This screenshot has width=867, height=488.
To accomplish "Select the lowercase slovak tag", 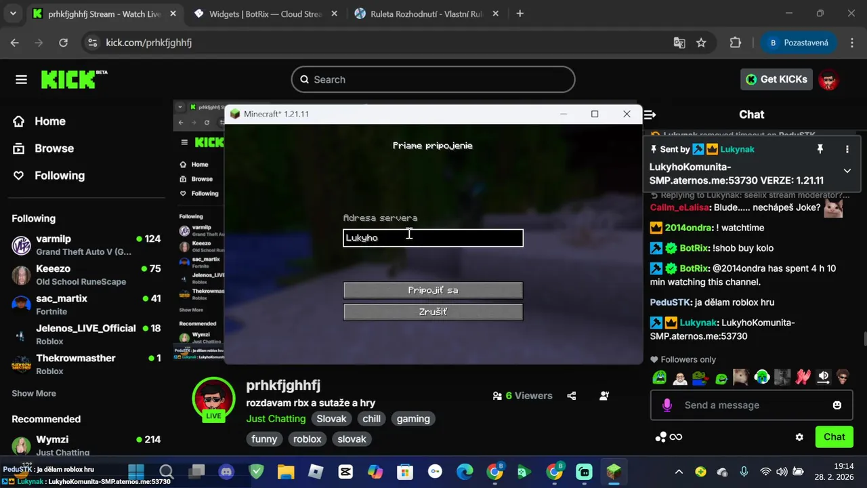I will click(x=352, y=439).
